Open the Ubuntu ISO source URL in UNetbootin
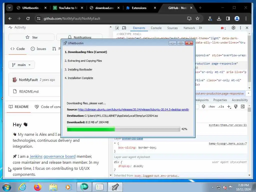Viewport: 256px width, 192px height. click(x=133, y=109)
